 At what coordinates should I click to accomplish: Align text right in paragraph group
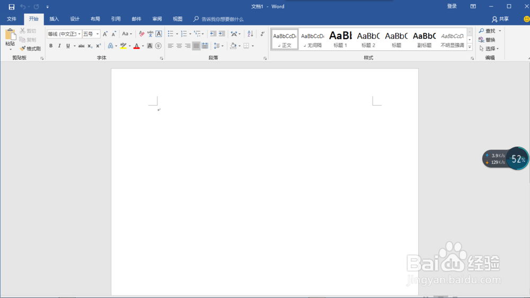click(x=188, y=46)
